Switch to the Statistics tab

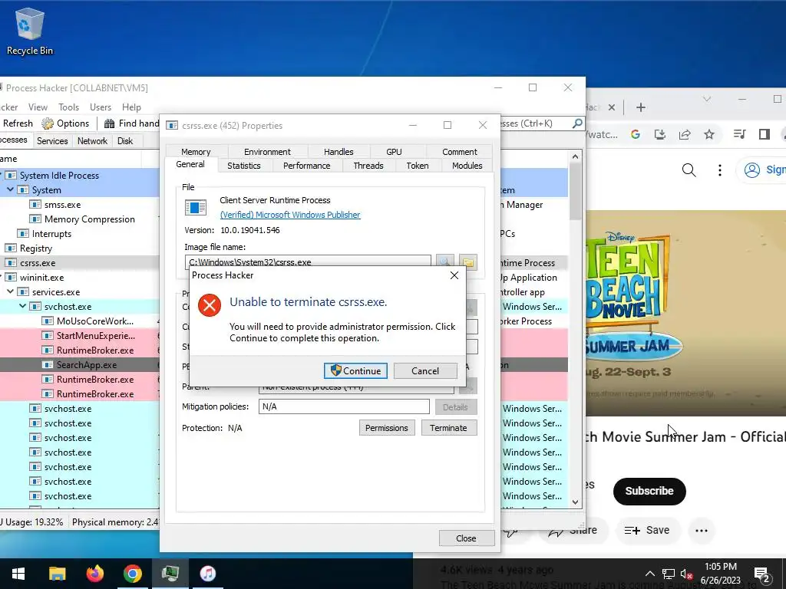point(243,166)
